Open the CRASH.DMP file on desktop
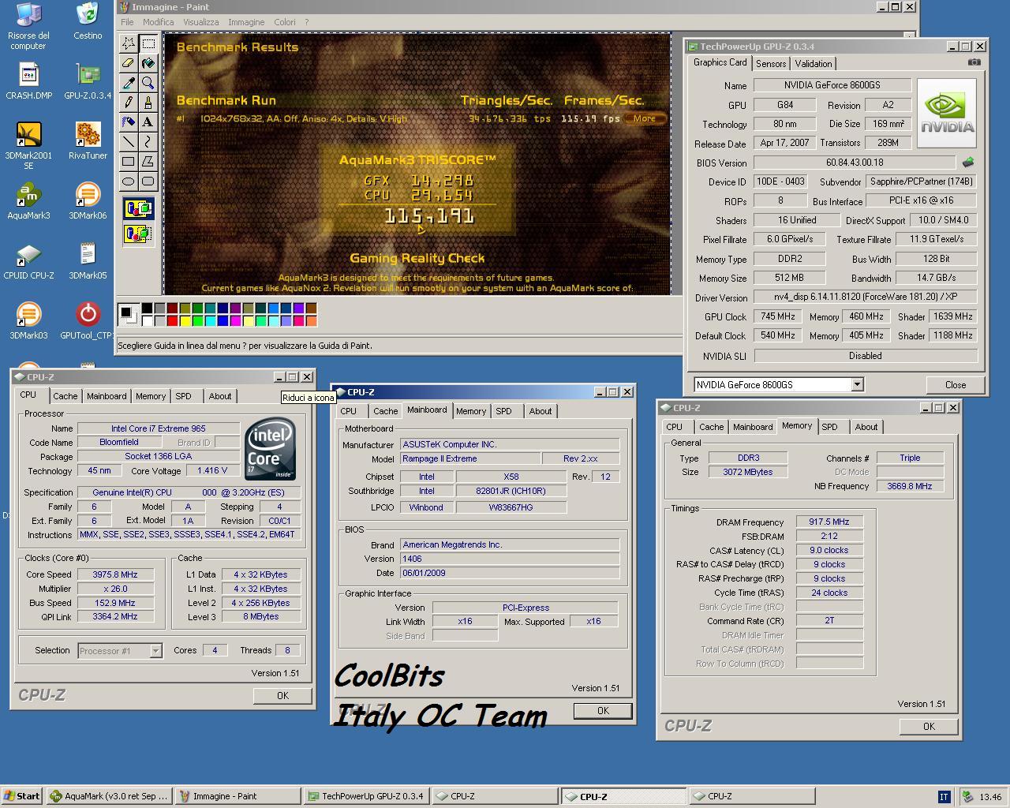 tap(28, 80)
